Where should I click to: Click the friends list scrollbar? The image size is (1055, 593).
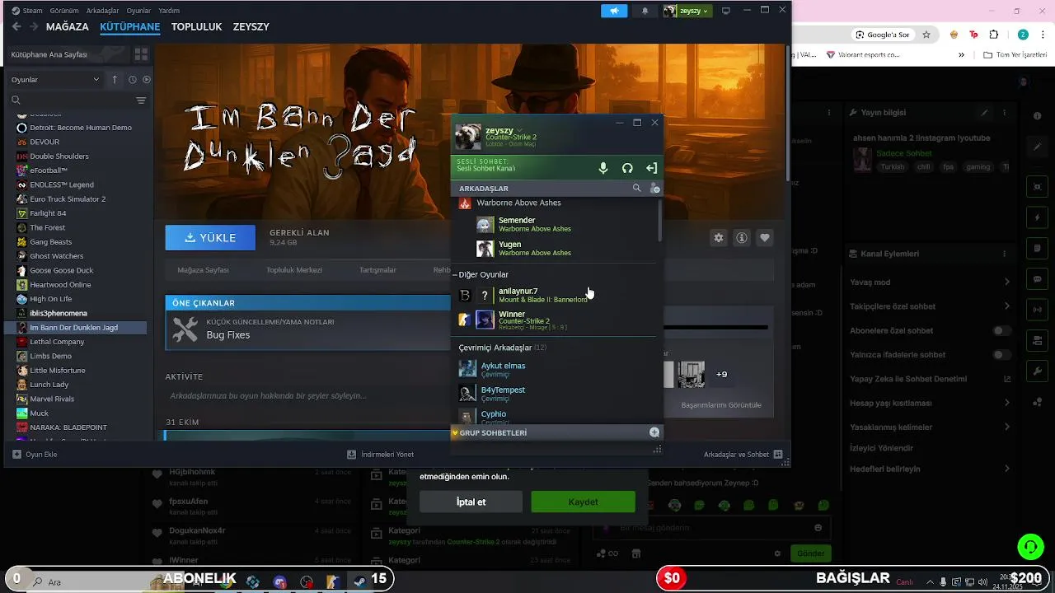pyautogui.click(x=659, y=220)
